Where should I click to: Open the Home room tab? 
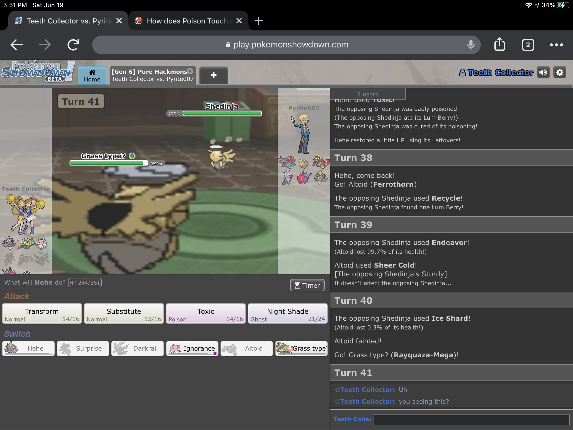tap(92, 75)
